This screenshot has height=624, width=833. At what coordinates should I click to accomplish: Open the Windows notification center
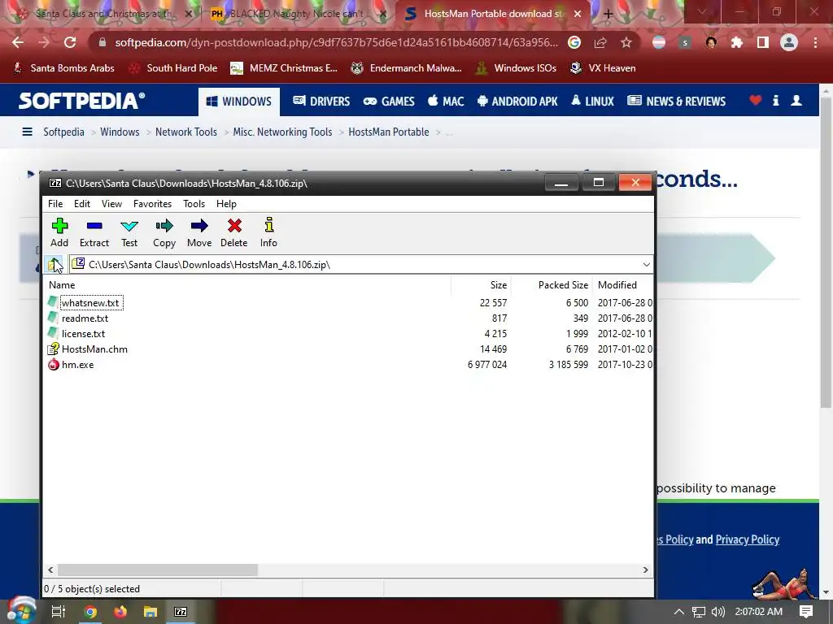(806, 612)
